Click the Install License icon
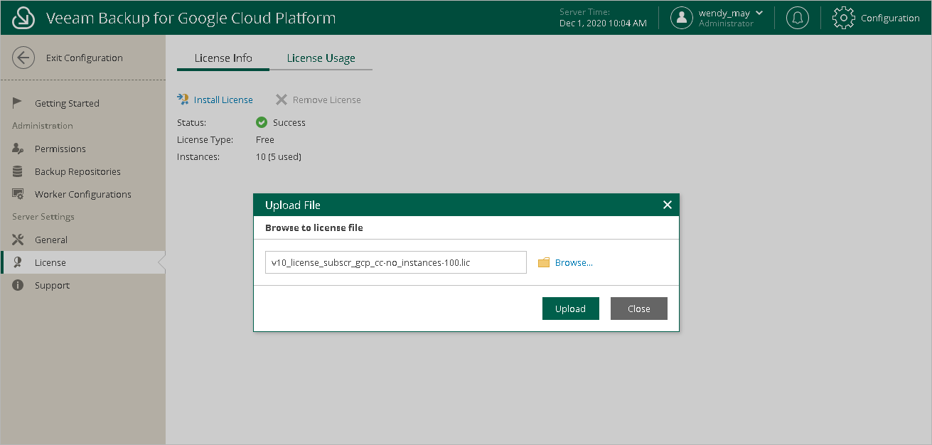Screen dimensions: 932x445 pyautogui.click(x=183, y=100)
